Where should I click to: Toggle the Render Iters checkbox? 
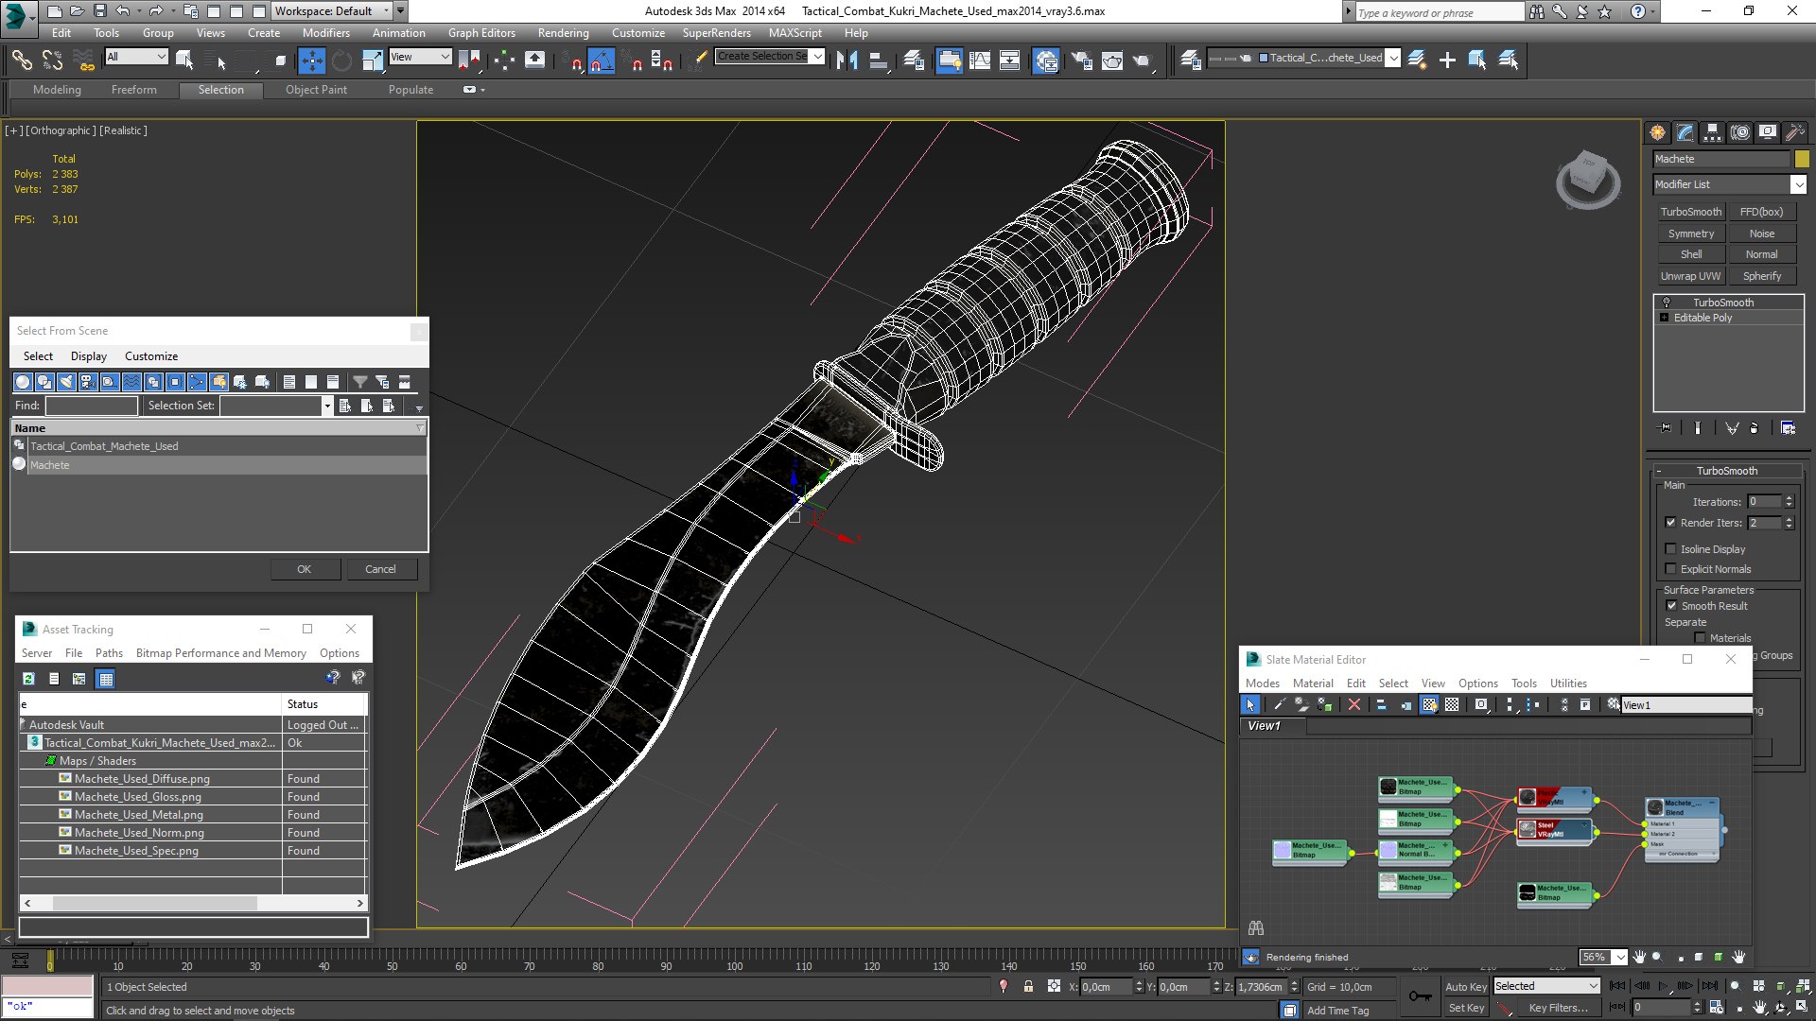[1670, 523]
